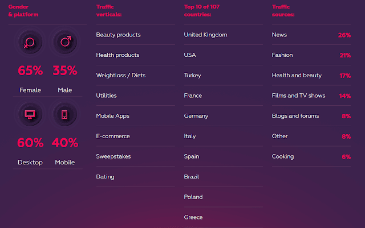Select Weightloss / Diets vertical
The image size is (365, 228).
pos(121,75)
